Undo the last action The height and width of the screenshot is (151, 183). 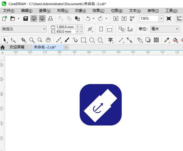coord(88,19)
